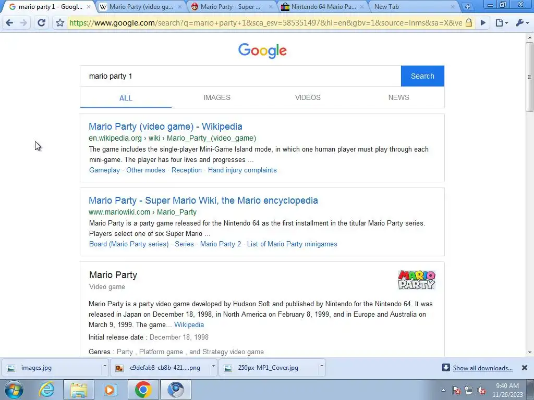The image size is (534, 400).
Task: Click the download arrow icon by Show all downloads
Action: 446,367
